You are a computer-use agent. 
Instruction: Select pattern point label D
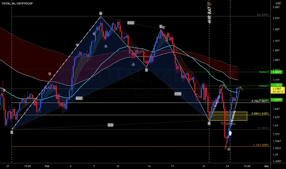[209, 123]
